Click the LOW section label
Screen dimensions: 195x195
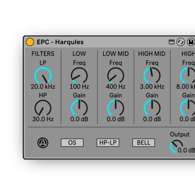[x=79, y=54]
